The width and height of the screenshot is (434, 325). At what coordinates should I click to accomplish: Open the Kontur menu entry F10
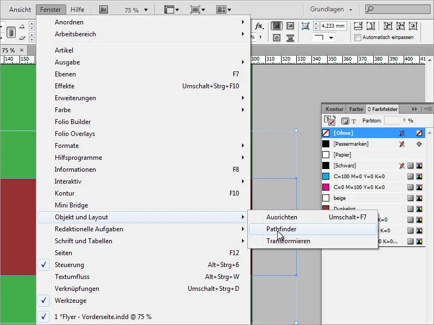[x=143, y=193]
